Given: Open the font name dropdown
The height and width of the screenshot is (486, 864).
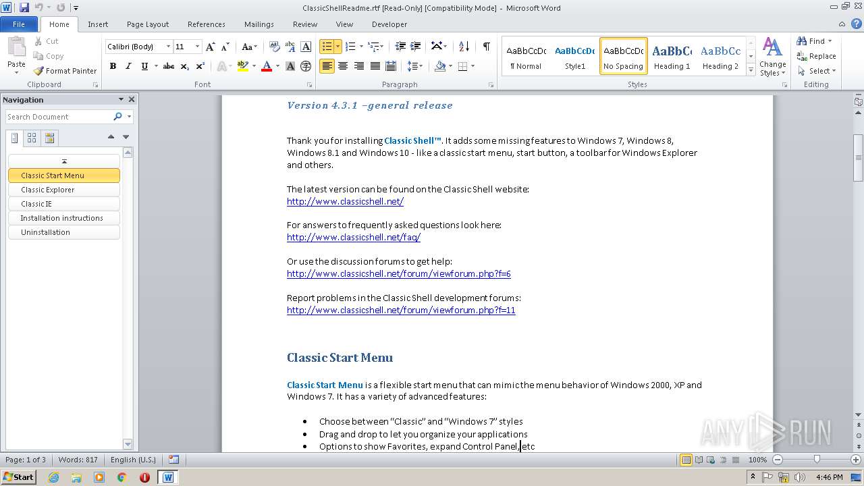Looking at the screenshot, I should coord(168,47).
